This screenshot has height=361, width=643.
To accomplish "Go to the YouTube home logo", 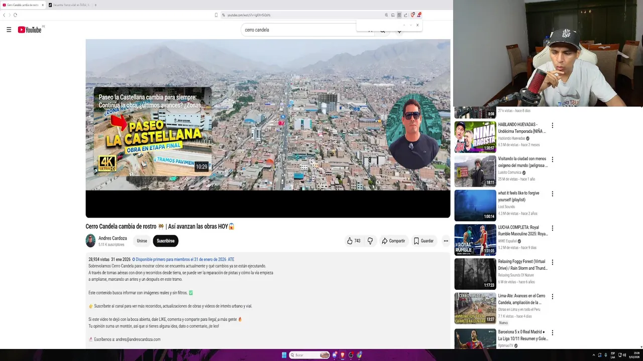I will pyautogui.click(x=30, y=30).
